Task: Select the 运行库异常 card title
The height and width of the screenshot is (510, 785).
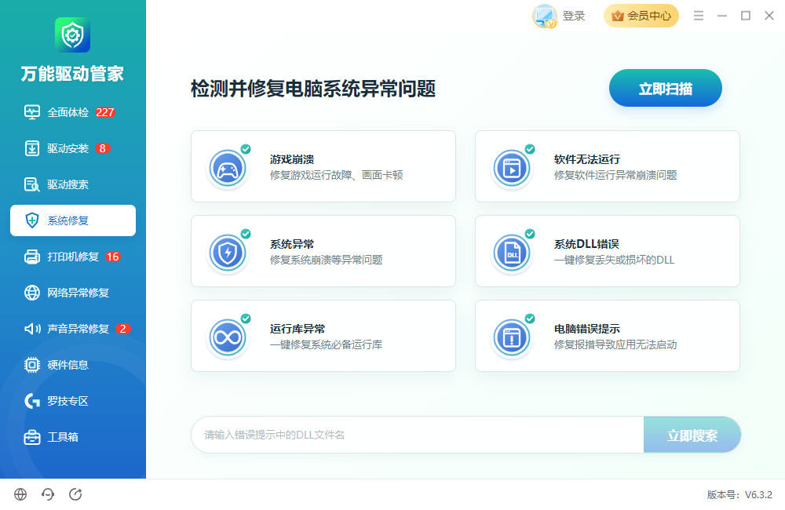Action: 298,329
